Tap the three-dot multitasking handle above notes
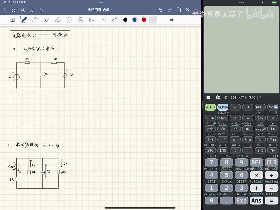280x210 pixels. tap(101, 3)
